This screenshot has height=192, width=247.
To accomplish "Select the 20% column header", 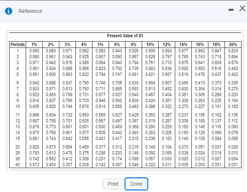I will [x=233, y=45].
